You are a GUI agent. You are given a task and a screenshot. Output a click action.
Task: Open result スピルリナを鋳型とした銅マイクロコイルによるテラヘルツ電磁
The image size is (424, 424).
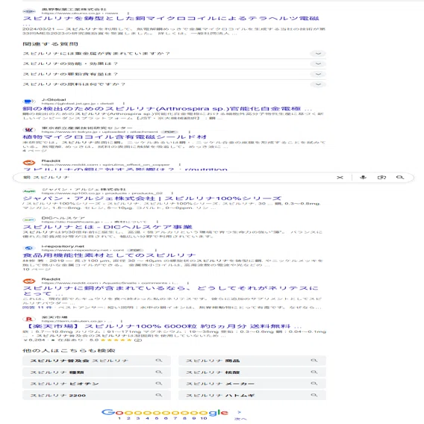pyautogui.click(x=171, y=19)
